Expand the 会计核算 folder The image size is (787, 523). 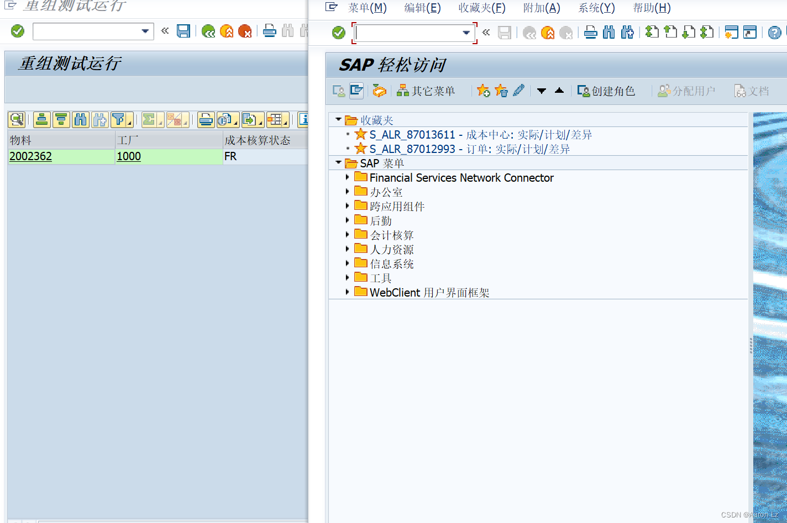(346, 234)
